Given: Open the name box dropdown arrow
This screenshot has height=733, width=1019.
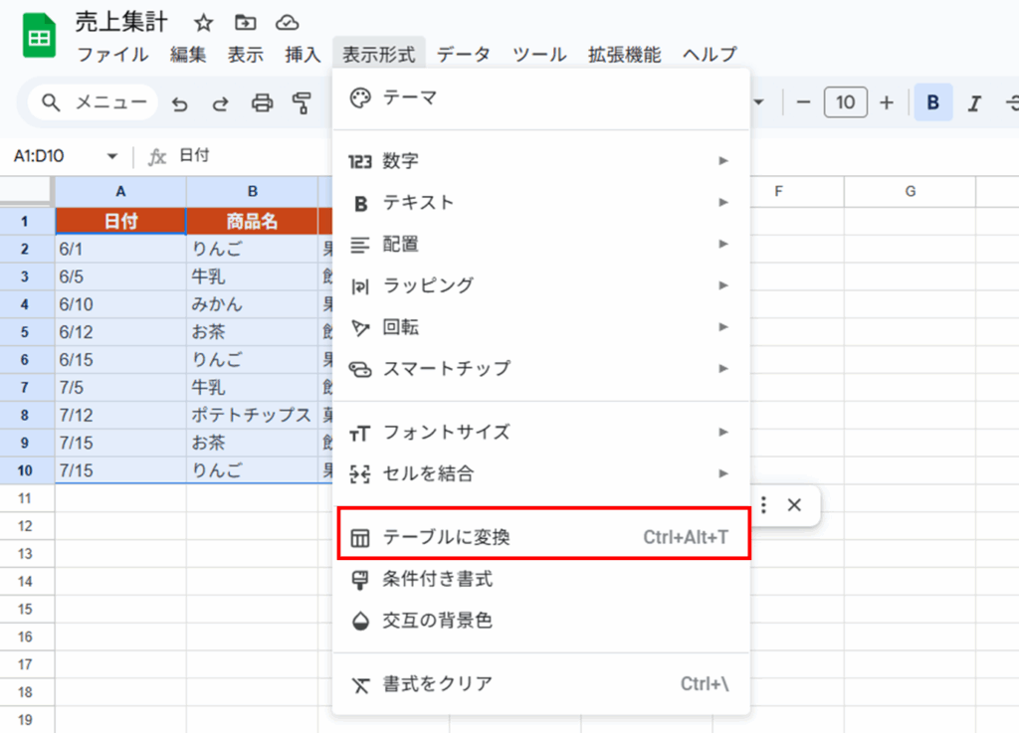Looking at the screenshot, I should pyautogui.click(x=112, y=157).
